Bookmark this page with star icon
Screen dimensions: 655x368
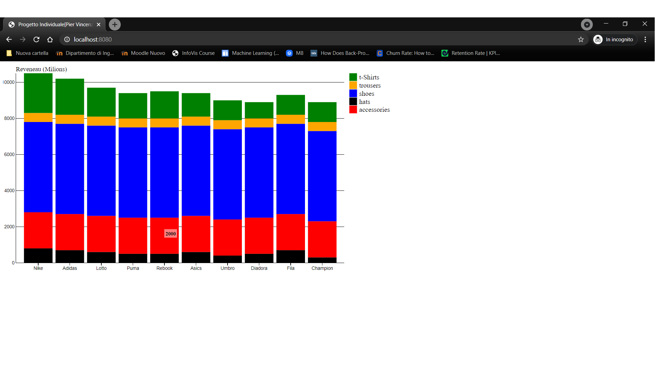581,40
